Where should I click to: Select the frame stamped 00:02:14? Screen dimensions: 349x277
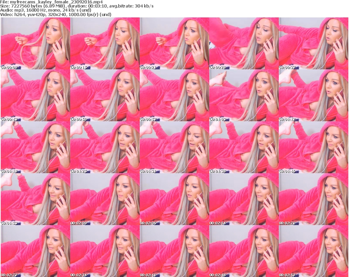(x=244, y=199)
